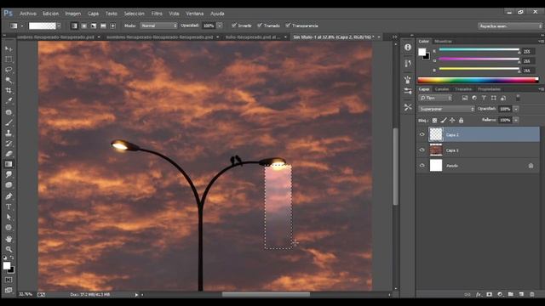Viewport: 545px width, 306px height.
Task: Select the Move tool
Action: [x=9, y=49]
